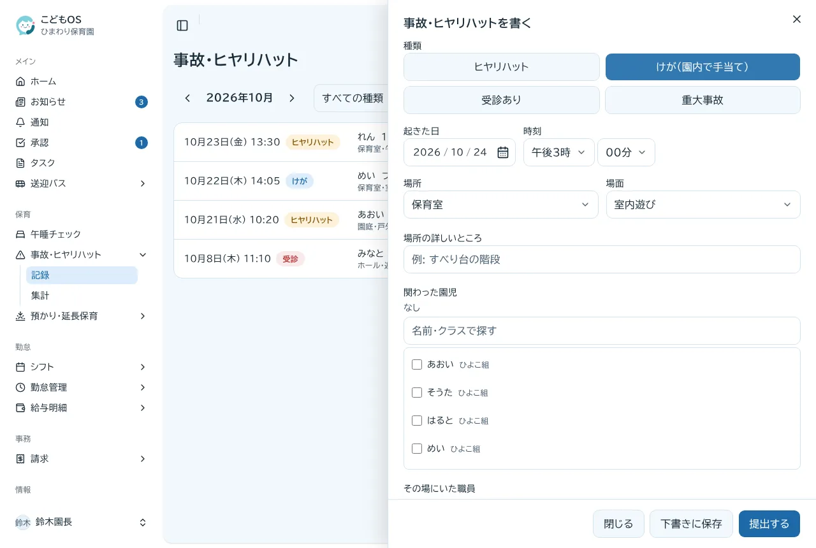Collapse the 事故・ヒヤリハット sidebar section
Image resolution: width=816 pixels, height=548 pixels.
point(143,255)
